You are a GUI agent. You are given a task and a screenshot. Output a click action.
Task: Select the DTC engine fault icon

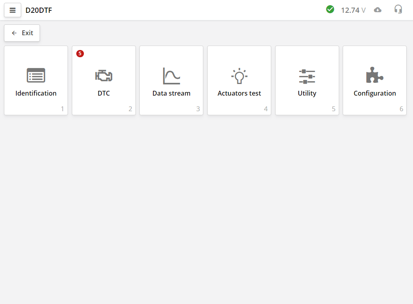click(104, 75)
